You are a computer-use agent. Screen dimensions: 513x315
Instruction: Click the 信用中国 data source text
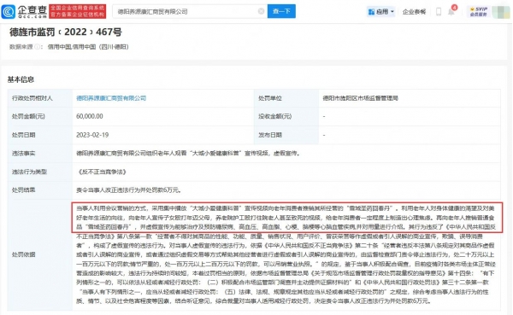(x=88, y=47)
